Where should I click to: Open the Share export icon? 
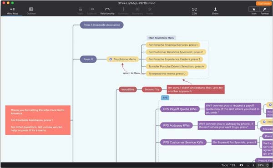[215, 9]
